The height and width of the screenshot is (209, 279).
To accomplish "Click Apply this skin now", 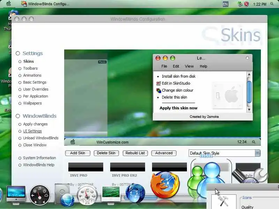I will (179, 108).
